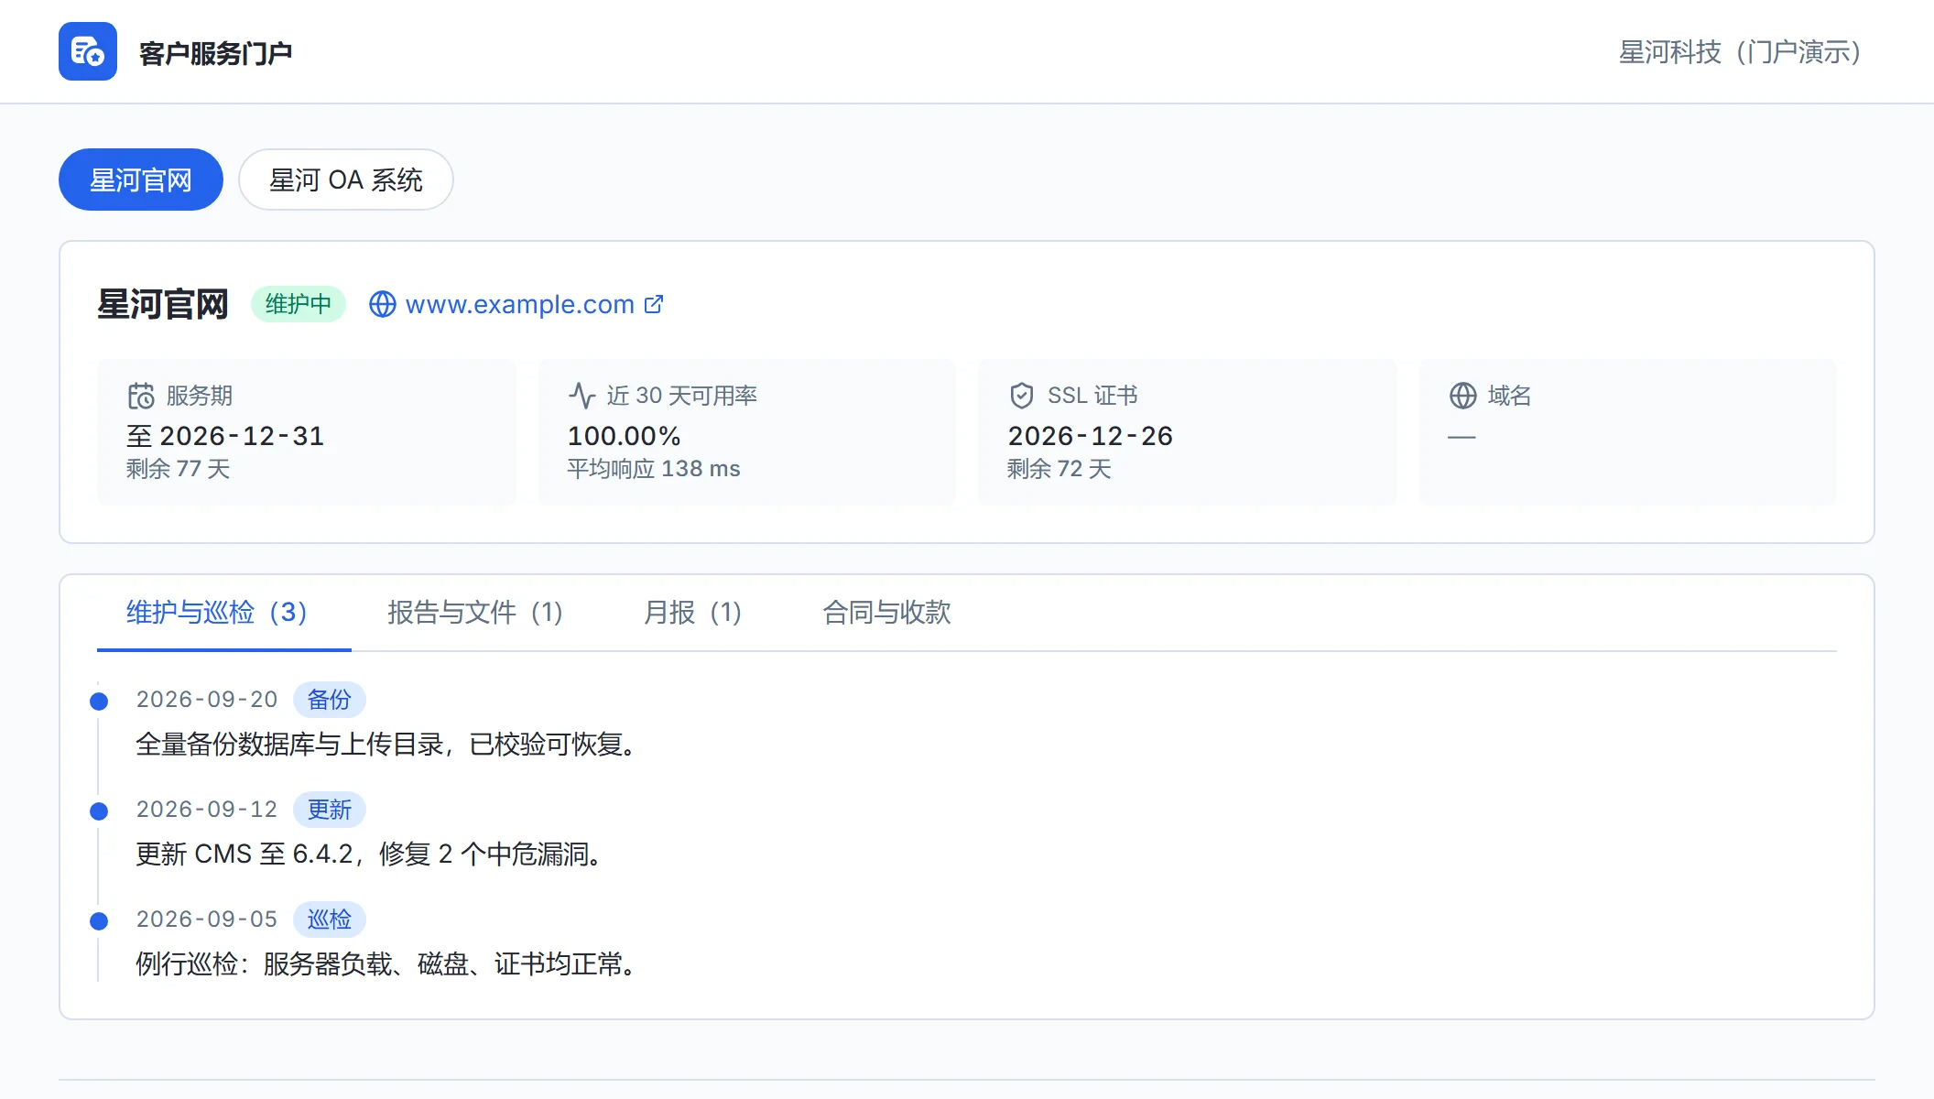
Task: Click the 至 2026-12-31 service period value
Action: pyautogui.click(x=225, y=436)
